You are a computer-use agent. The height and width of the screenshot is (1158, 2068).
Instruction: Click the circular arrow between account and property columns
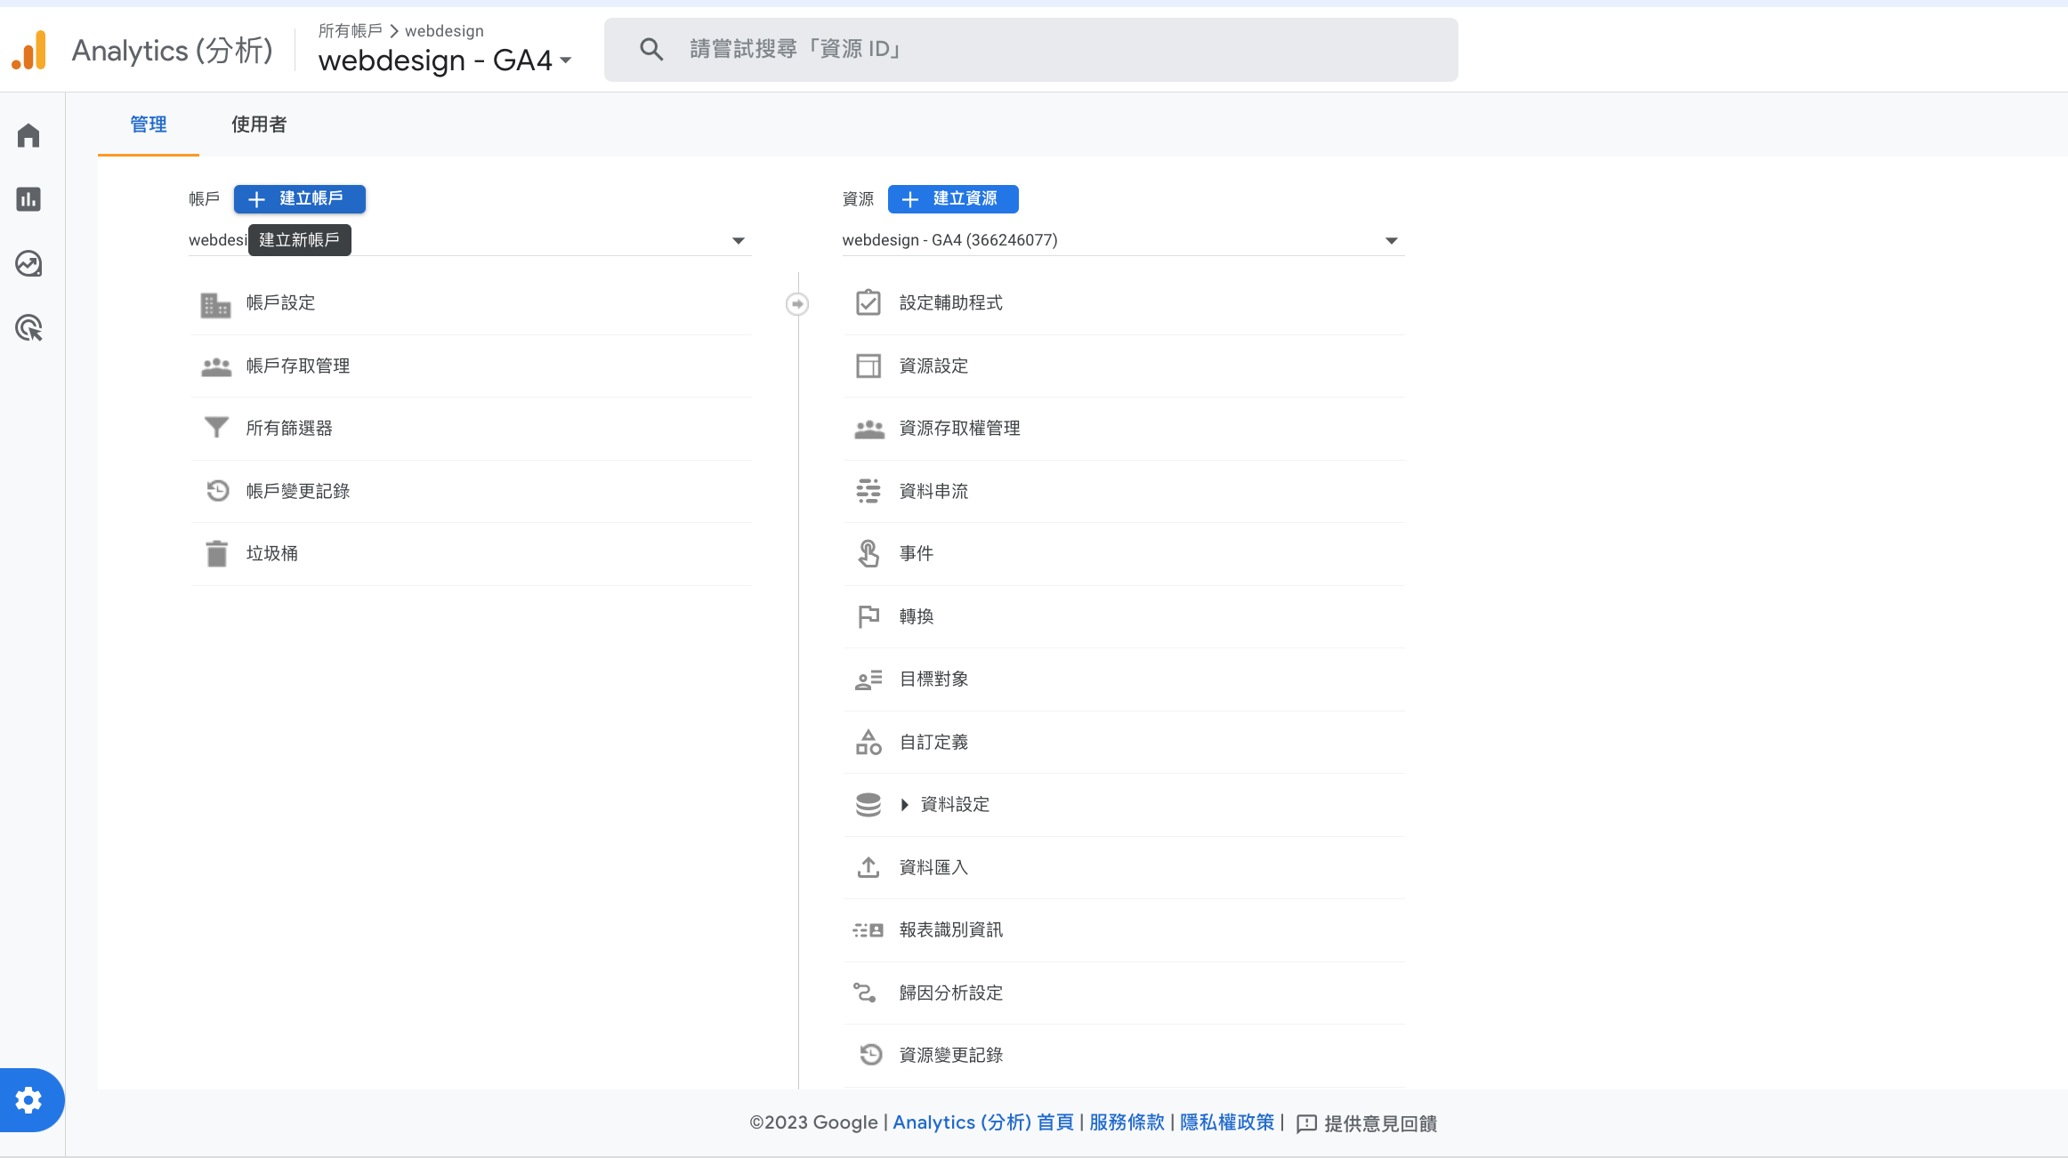797,304
